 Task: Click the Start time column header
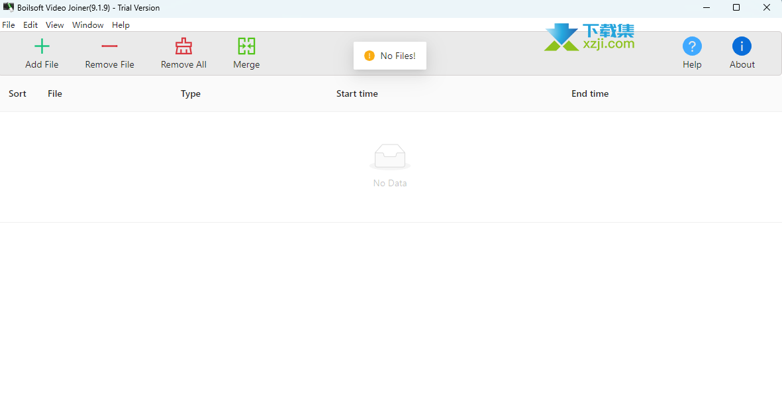[x=357, y=94]
